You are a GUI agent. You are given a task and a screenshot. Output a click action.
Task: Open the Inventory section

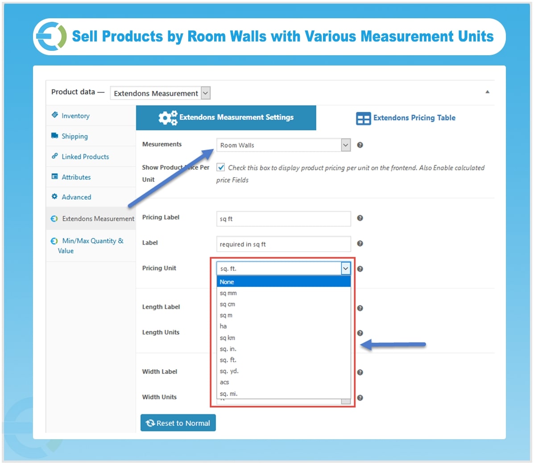pos(91,115)
